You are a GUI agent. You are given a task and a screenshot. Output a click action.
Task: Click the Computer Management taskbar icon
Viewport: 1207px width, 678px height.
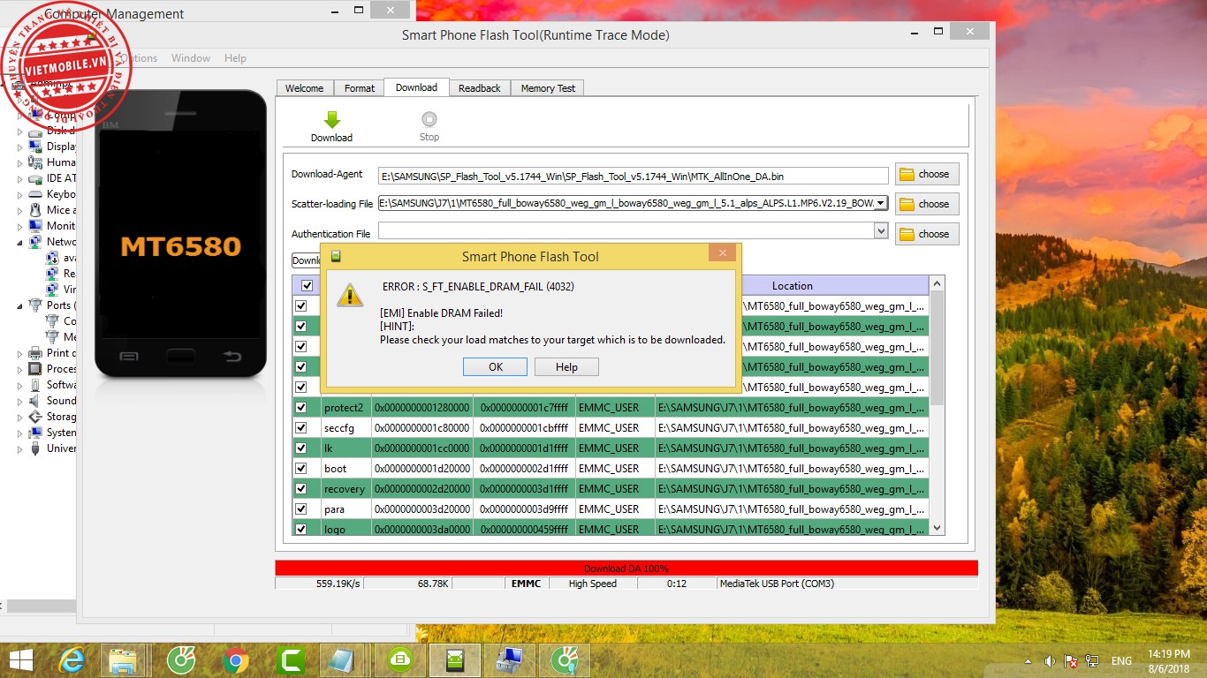coord(510,660)
